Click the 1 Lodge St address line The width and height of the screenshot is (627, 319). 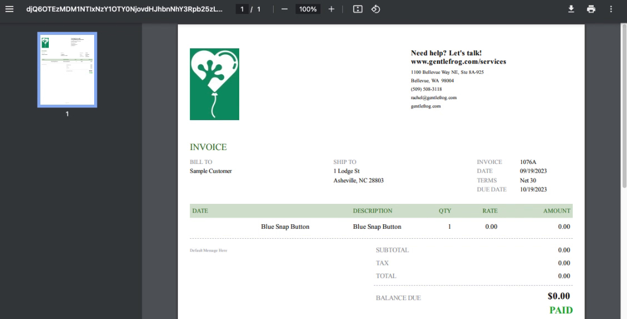click(x=347, y=171)
